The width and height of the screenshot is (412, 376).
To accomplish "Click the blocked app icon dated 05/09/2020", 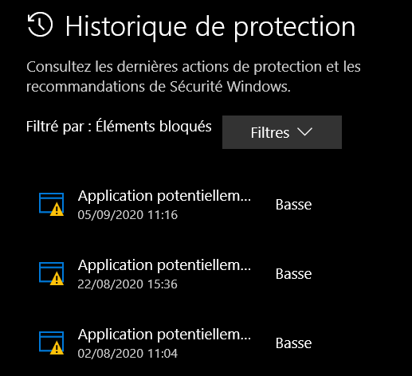I will click(51, 204).
